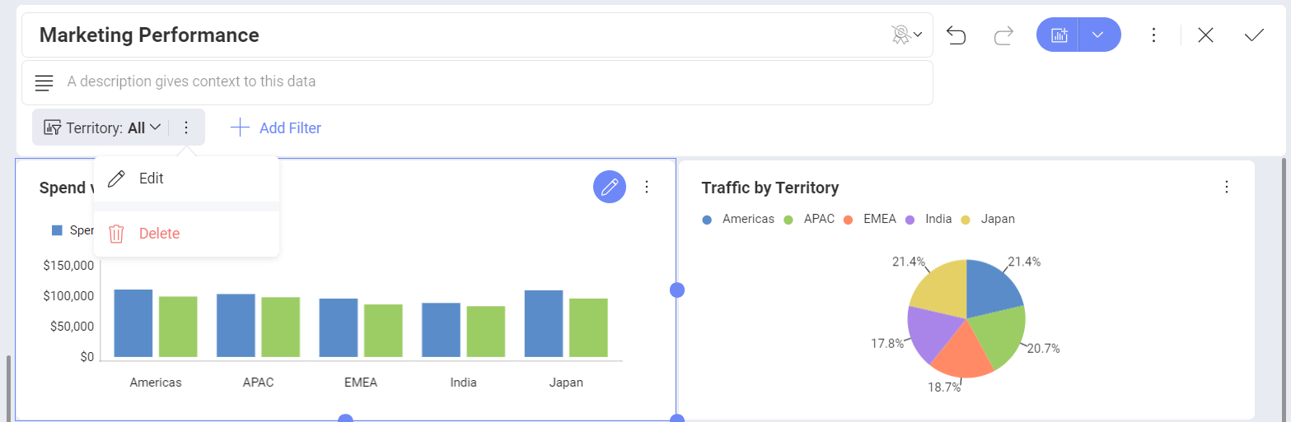
Task: Toggle the Territory filter three-dot menu
Action: 186,128
